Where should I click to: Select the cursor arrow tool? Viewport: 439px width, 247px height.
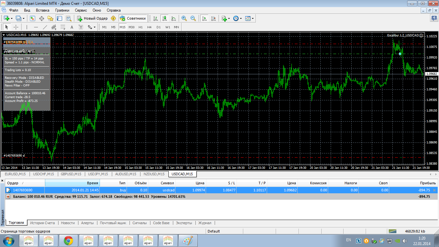(6, 27)
